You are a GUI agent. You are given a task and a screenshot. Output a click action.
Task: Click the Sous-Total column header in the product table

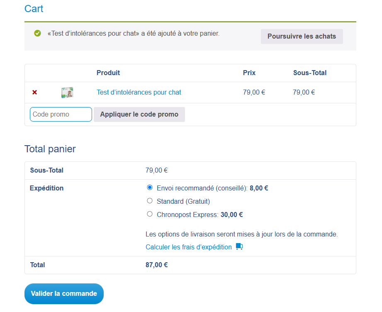(x=309, y=73)
